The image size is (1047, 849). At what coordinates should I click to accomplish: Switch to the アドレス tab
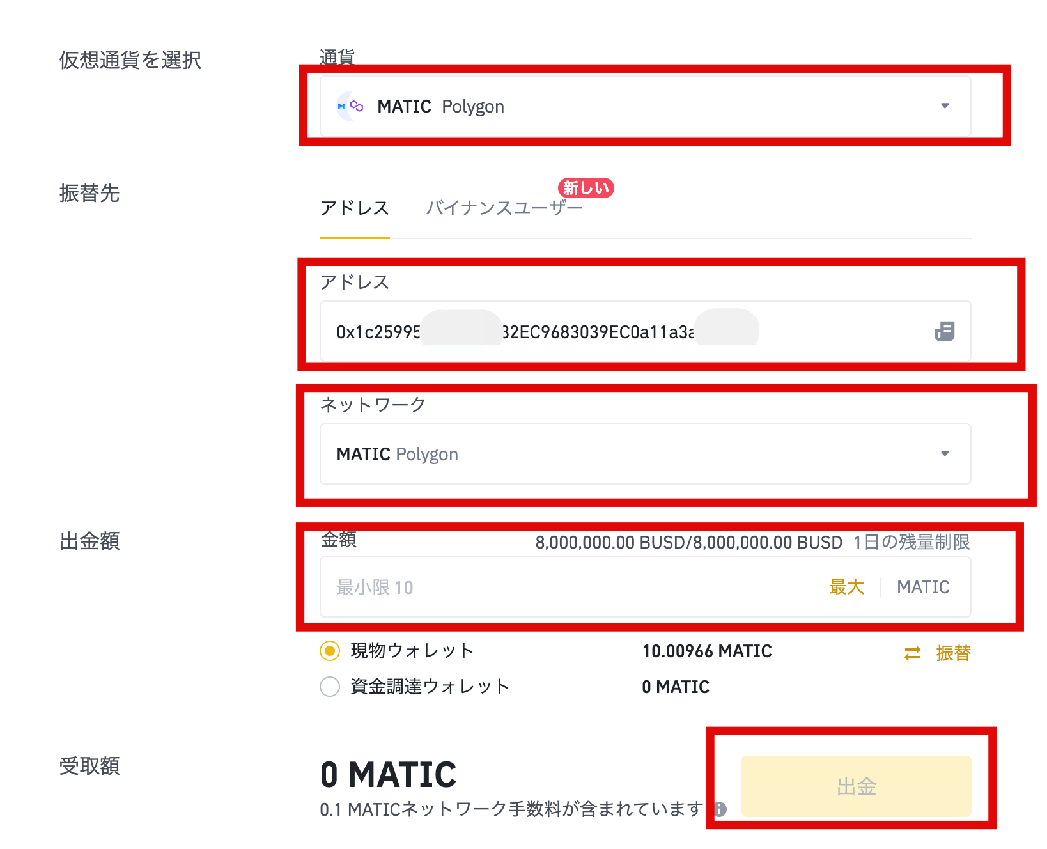click(355, 208)
